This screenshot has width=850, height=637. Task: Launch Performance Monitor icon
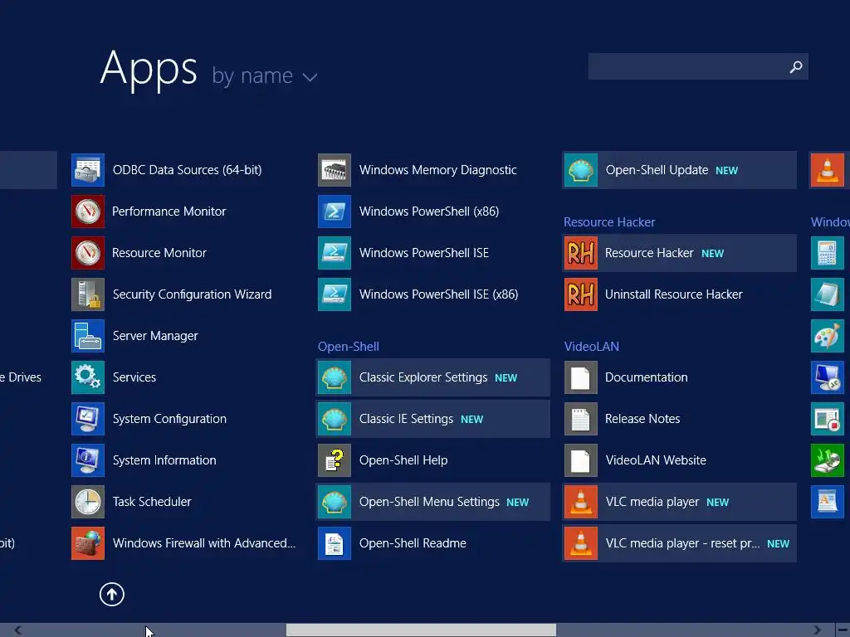tap(88, 212)
